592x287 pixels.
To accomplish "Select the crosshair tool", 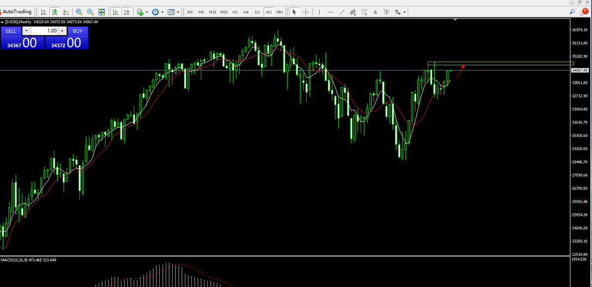I will coord(306,12).
